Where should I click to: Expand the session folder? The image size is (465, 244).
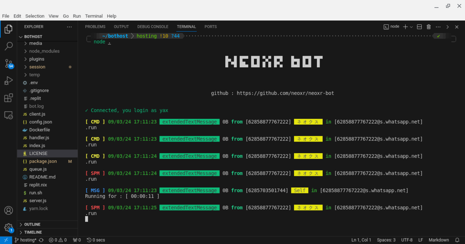pos(48,67)
